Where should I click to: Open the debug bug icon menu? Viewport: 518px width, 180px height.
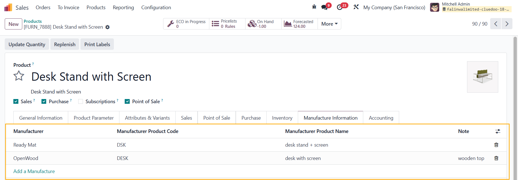(314, 7)
